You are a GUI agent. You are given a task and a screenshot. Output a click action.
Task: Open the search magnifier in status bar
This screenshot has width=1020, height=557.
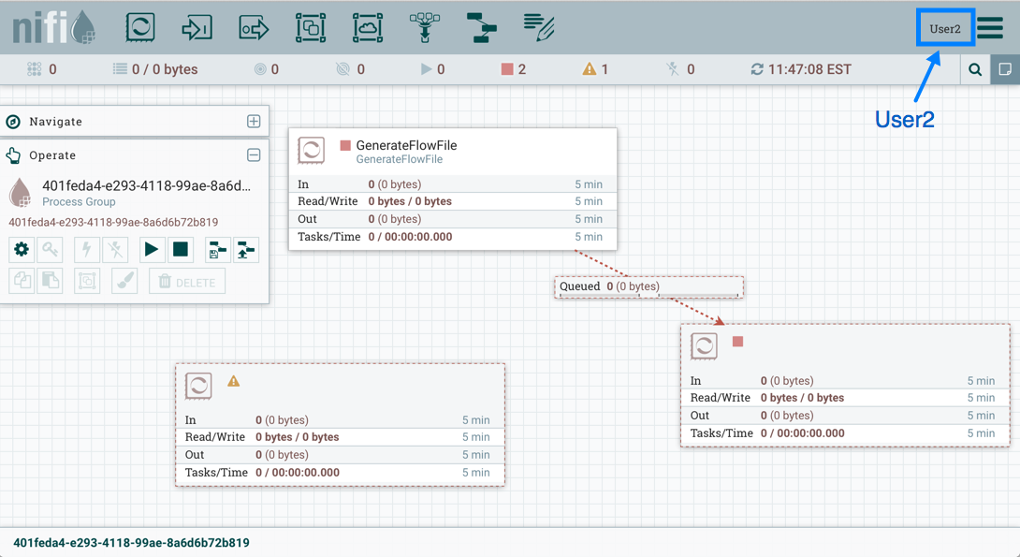pyautogui.click(x=975, y=69)
